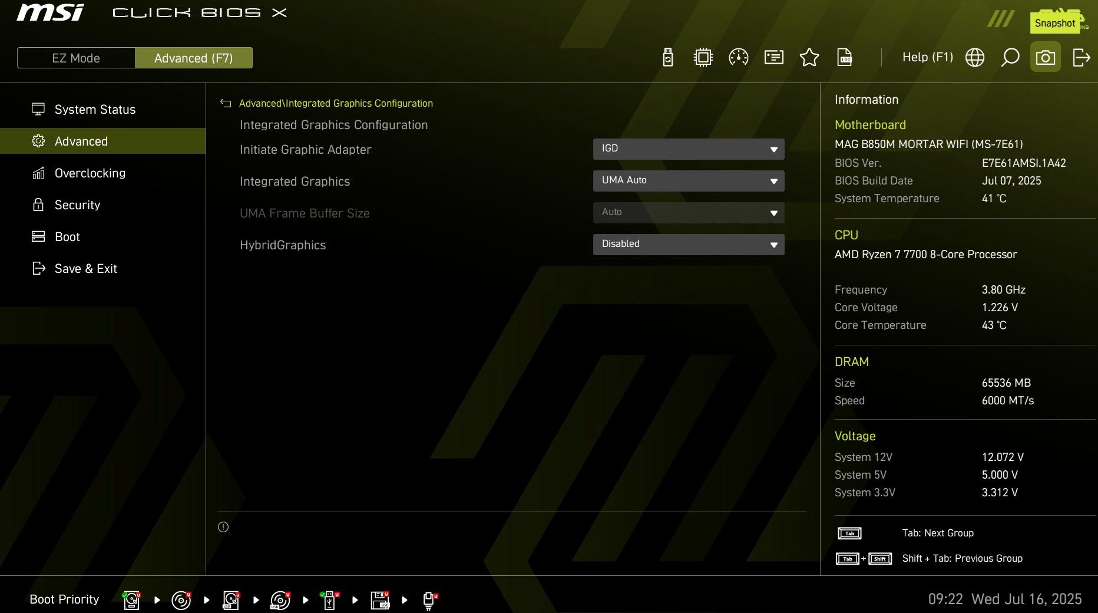Viewport: 1098px width, 613px height.
Task: Click the Tab key icon in help
Action: [849, 533]
